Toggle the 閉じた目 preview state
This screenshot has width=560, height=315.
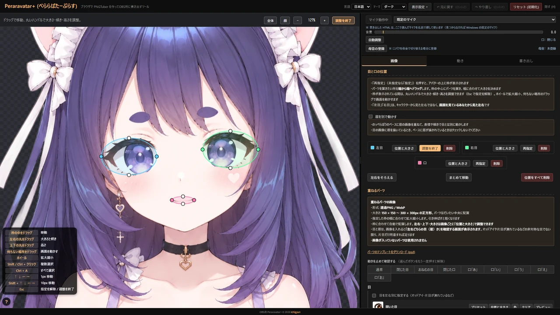coord(402,269)
